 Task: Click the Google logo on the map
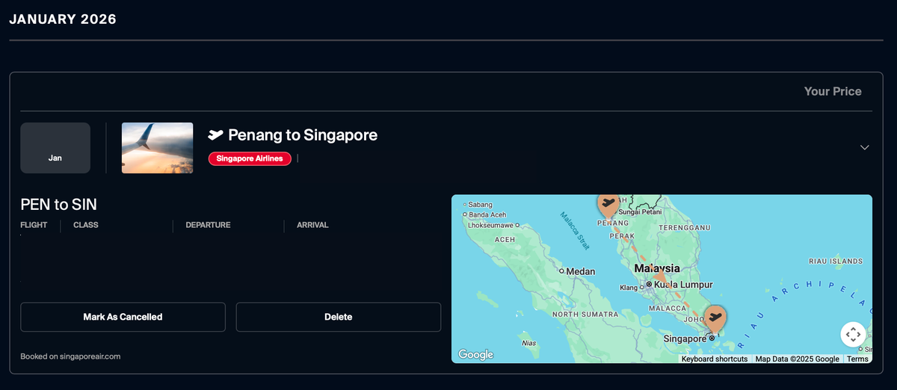tap(476, 354)
